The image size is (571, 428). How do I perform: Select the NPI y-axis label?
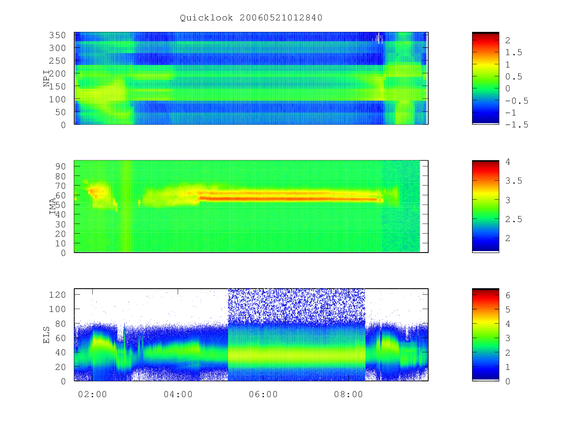coord(47,78)
